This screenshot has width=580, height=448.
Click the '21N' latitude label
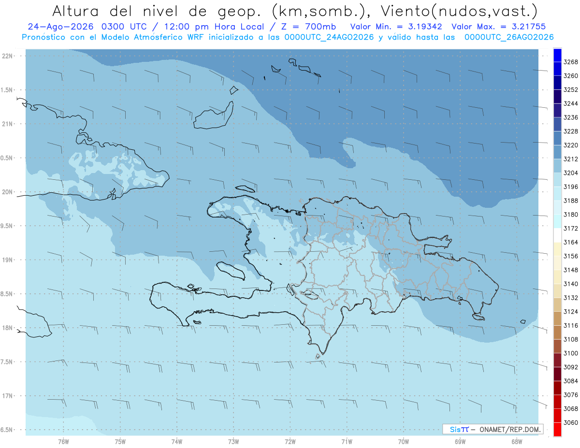7,124
